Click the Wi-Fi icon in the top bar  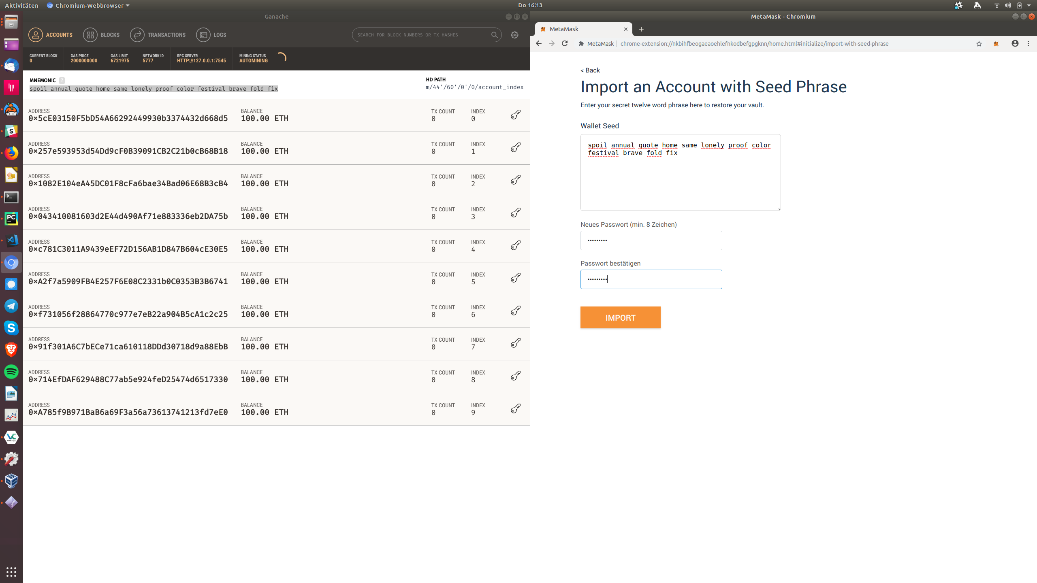(x=996, y=5)
